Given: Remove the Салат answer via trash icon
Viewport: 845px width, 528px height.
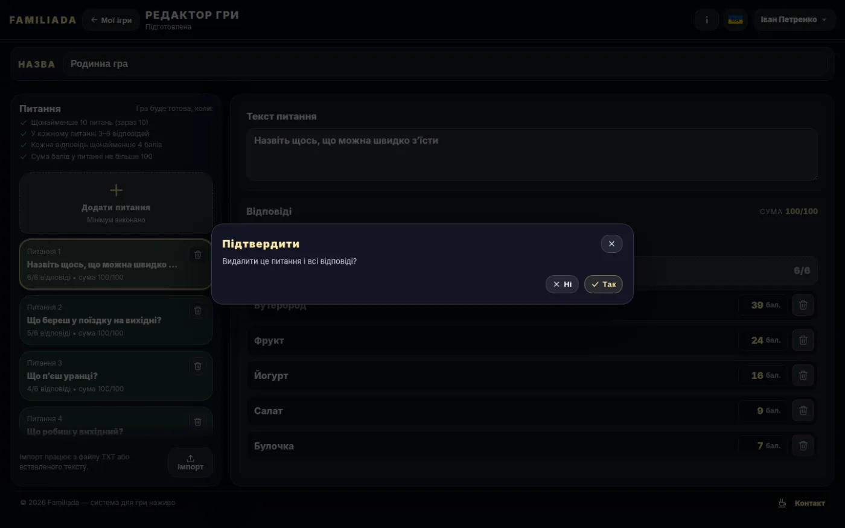Looking at the screenshot, I should 803,410.
